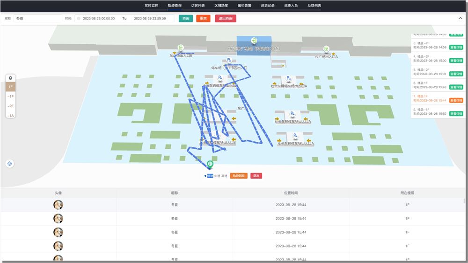
Task: Click the nickname field containing 冬夏
Action: coord(38,19)
